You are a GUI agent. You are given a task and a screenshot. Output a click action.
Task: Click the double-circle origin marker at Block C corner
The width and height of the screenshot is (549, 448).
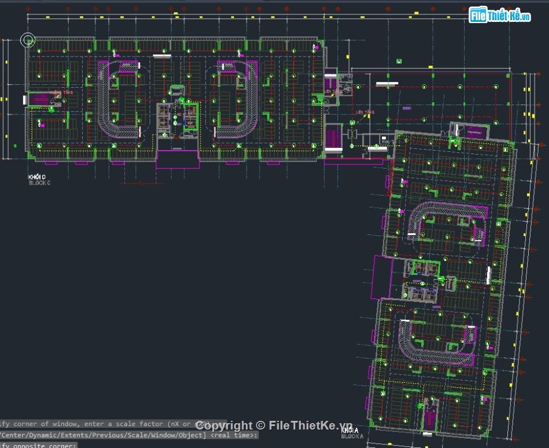click(28, 40)
